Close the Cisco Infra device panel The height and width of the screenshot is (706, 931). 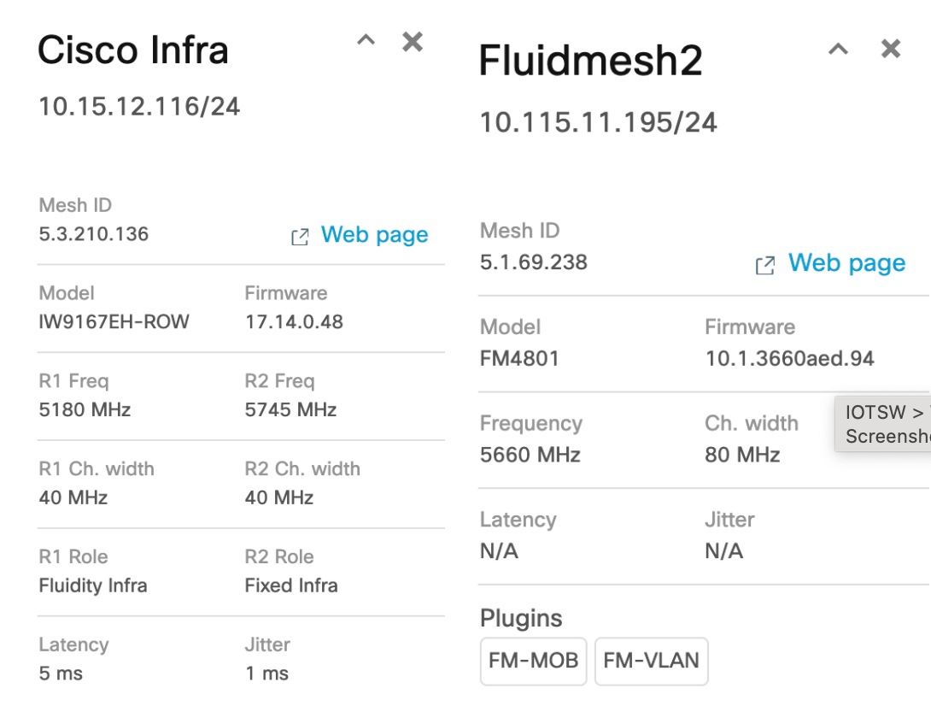(412, 41)
